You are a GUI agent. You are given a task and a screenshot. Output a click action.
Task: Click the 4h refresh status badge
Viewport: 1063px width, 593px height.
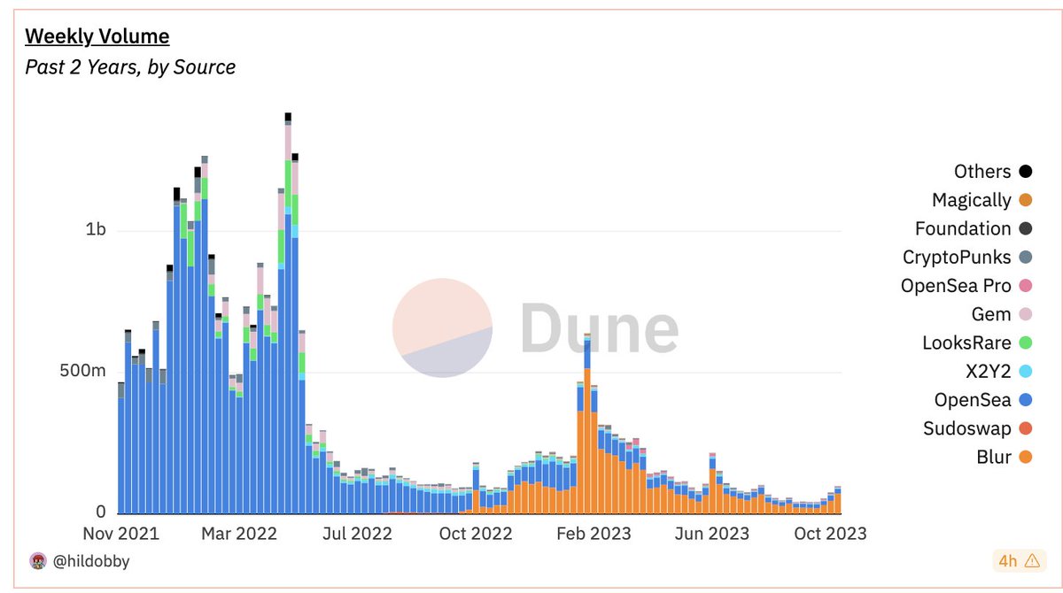tap(1018, 560)
